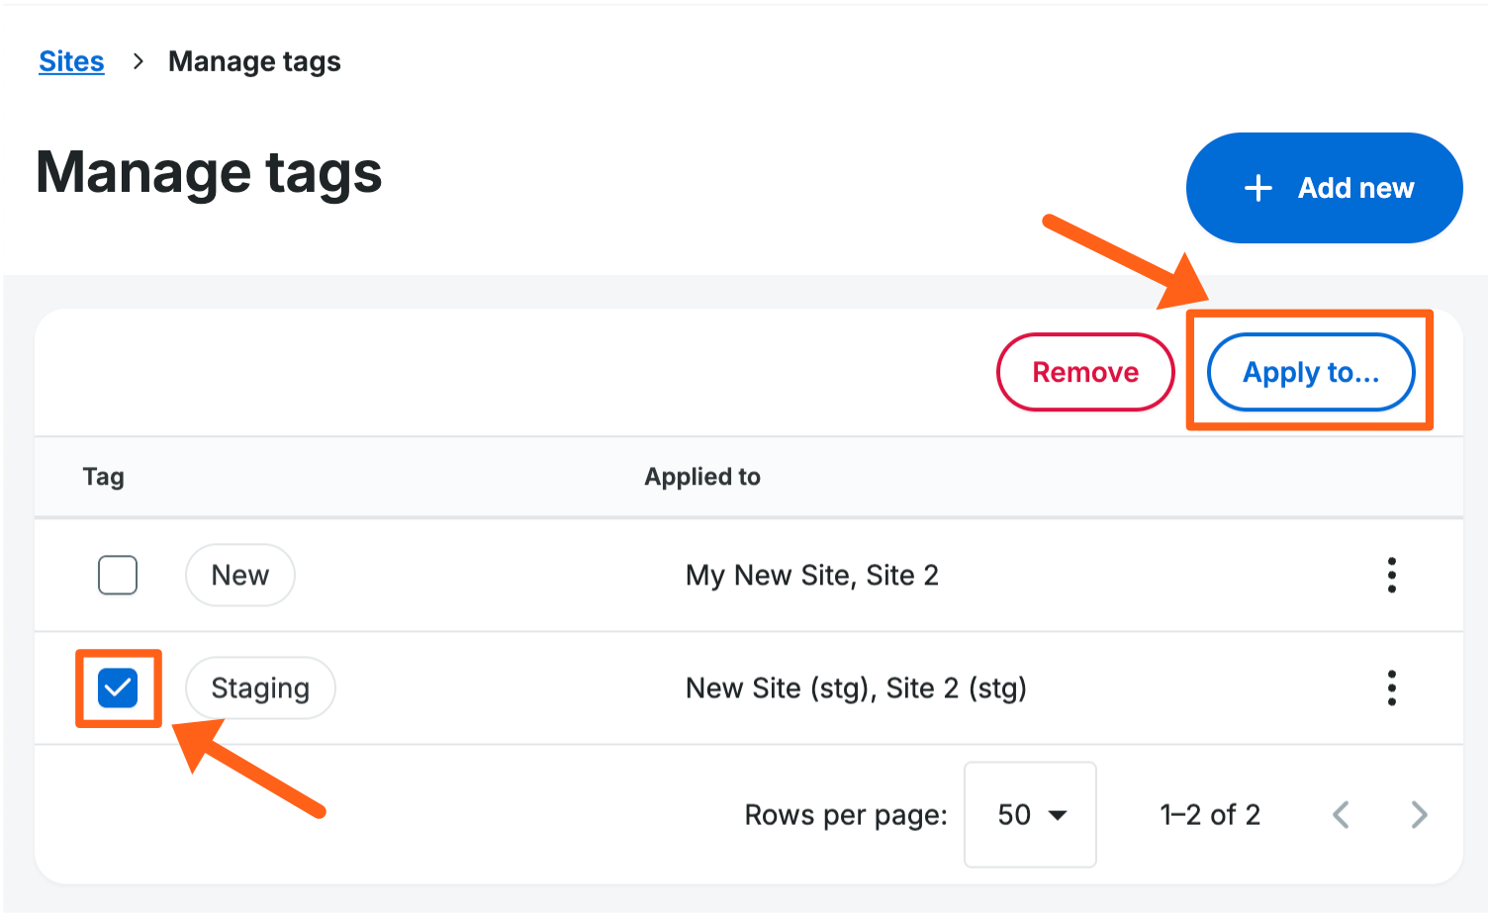The width and height of the screenshot is (1488, 914).
Task: Select the New tag pill
Action: tap(239, 575)
